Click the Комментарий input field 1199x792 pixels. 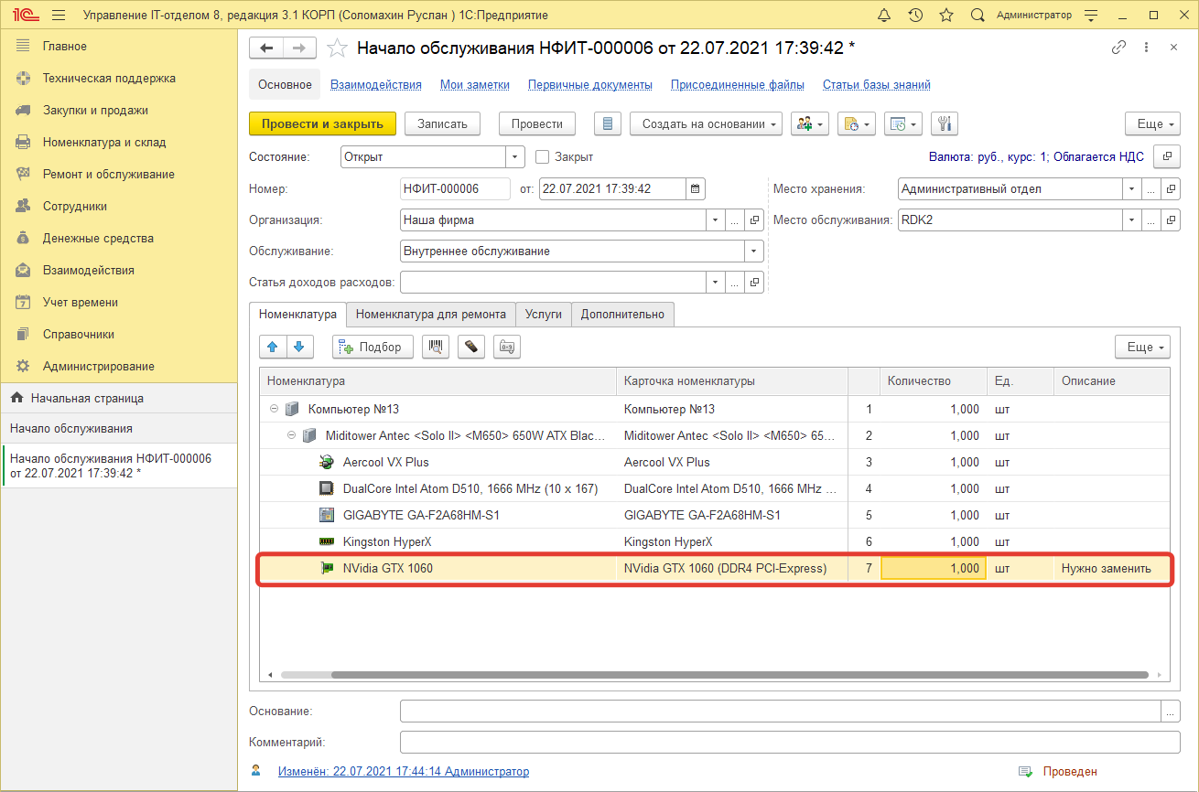(789, 742)
